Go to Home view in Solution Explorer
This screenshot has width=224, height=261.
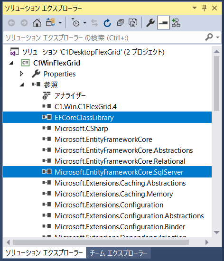coord(37,23)
